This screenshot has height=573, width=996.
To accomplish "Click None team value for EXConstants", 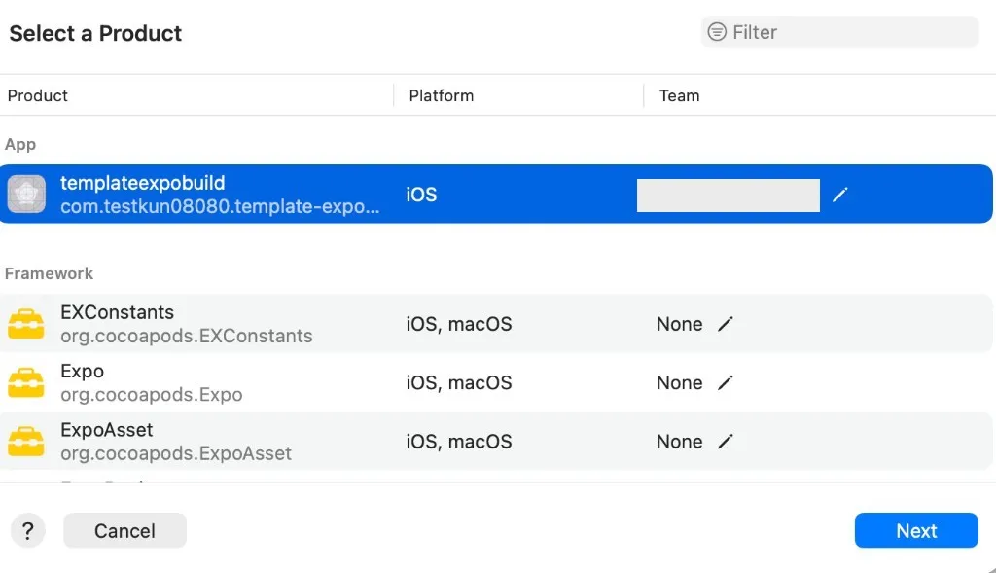I will (x=679, y=324).
